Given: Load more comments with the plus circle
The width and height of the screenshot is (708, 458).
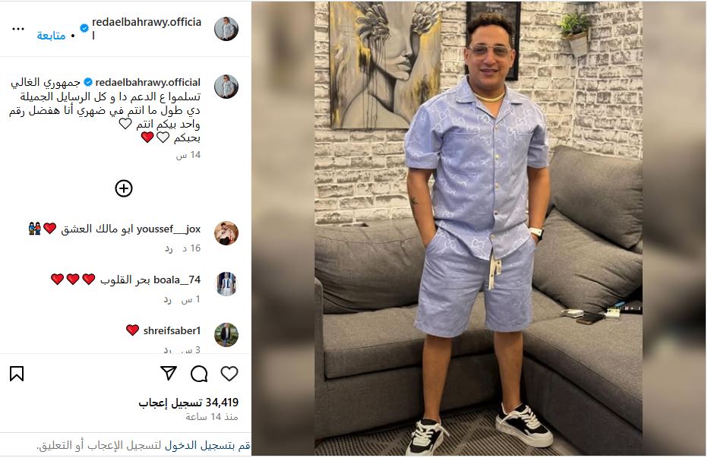Looking at the screenshot, I should [x=124, y=188].
